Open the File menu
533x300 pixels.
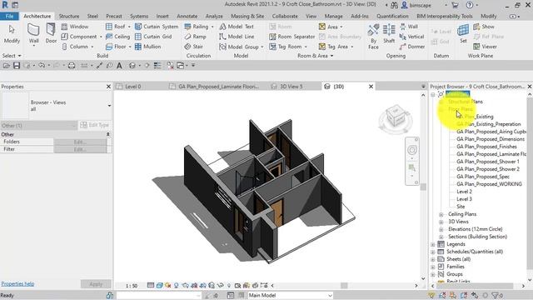9,16
